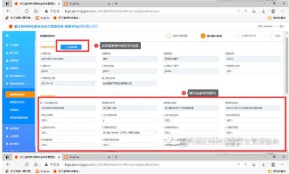Reload the page in the lower browser window
Viewport: 289px width, 174px height.
pyautogui.click(x=27, y=164)
